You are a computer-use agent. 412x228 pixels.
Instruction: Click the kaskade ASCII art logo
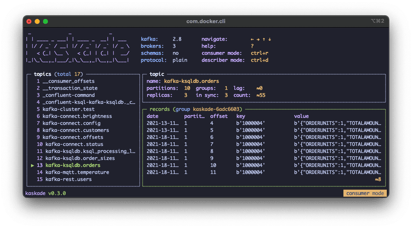pyautogui.click(x=78, y=48)
